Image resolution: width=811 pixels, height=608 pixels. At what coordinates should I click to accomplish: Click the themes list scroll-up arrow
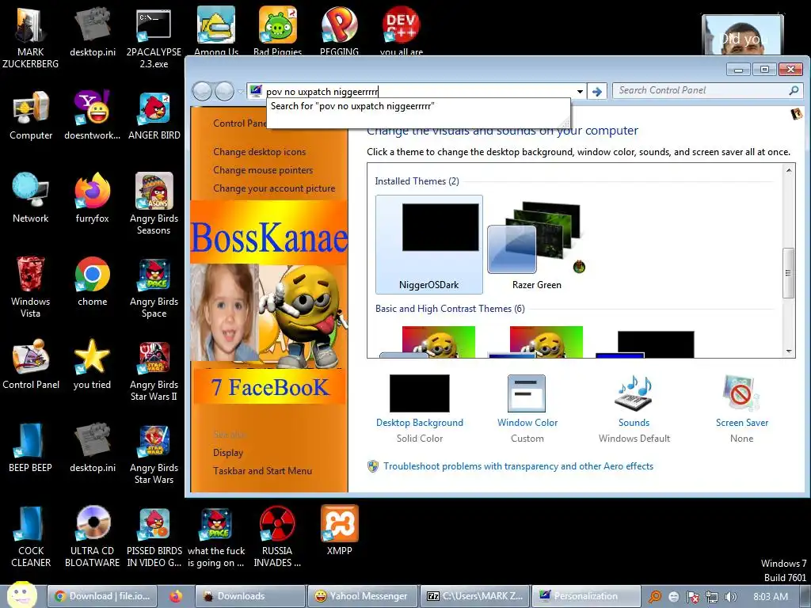point(788,171)
